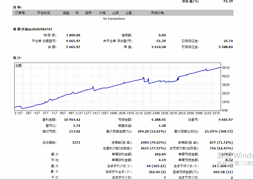
Task: Select the 市场价格 column header
Action: 157,13
